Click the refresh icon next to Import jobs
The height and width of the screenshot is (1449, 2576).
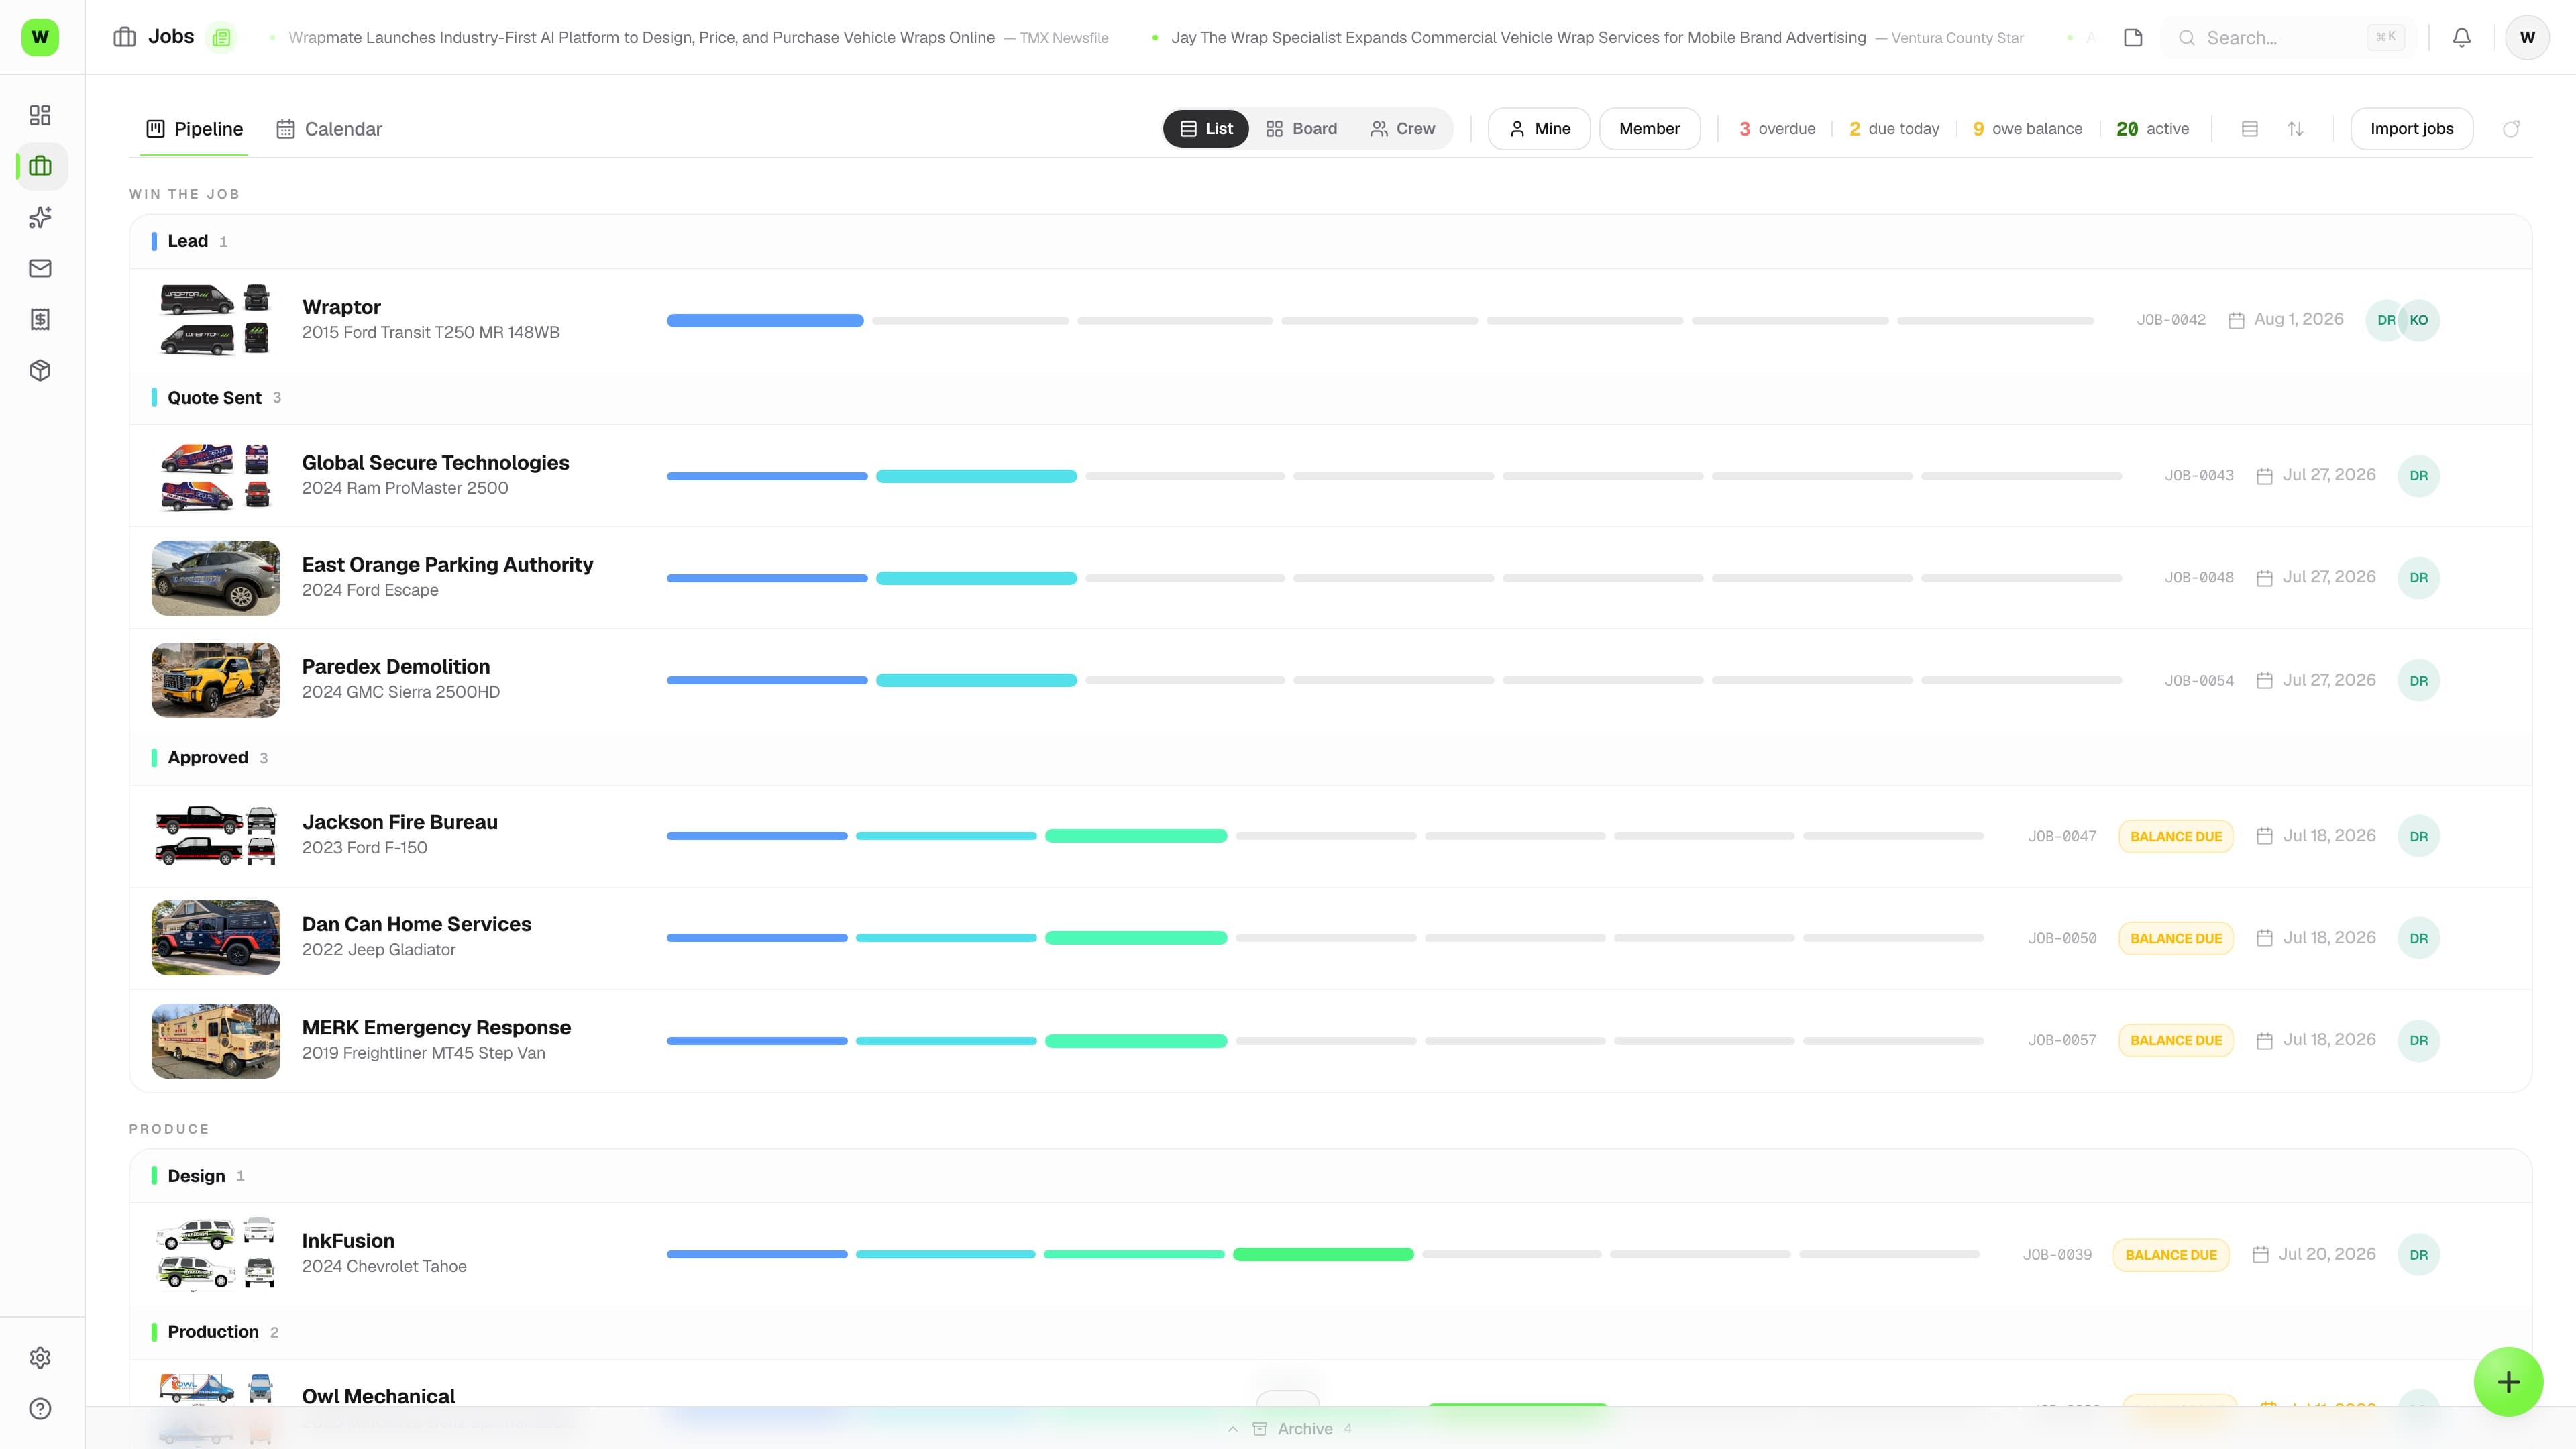pyautogui.click(x=2511, y=129)
